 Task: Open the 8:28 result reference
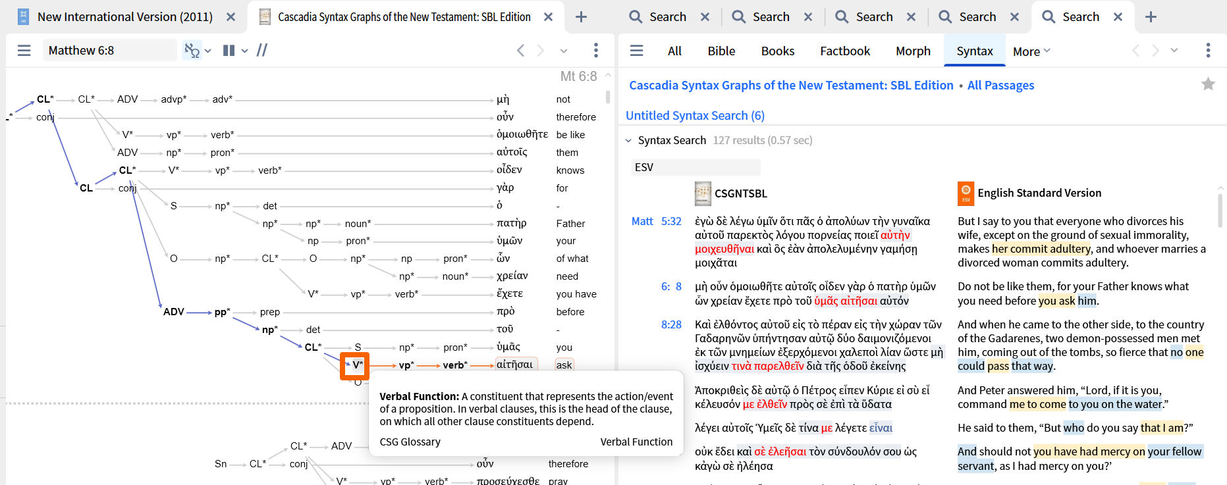pos(671,325)
